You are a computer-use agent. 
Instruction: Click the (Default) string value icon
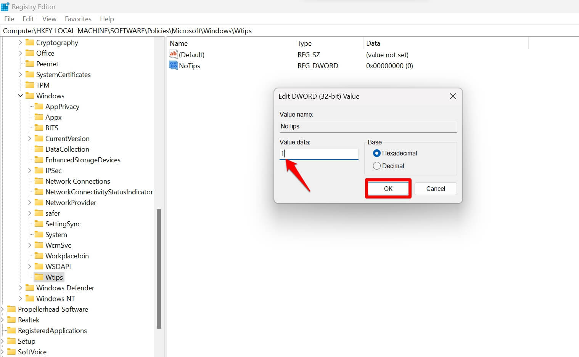pos(174,54)
